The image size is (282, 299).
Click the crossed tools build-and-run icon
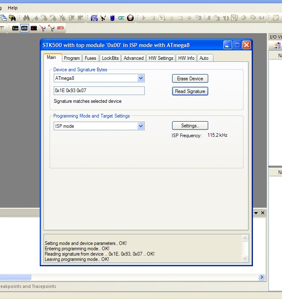[103, 18]
